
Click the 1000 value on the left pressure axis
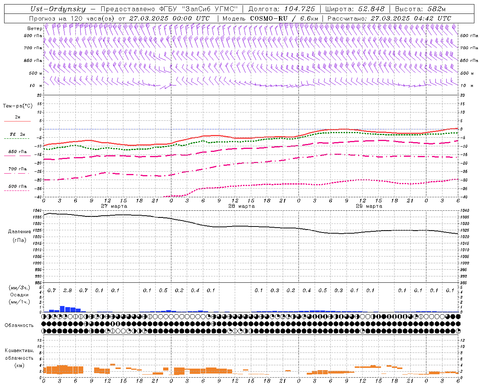37,263
